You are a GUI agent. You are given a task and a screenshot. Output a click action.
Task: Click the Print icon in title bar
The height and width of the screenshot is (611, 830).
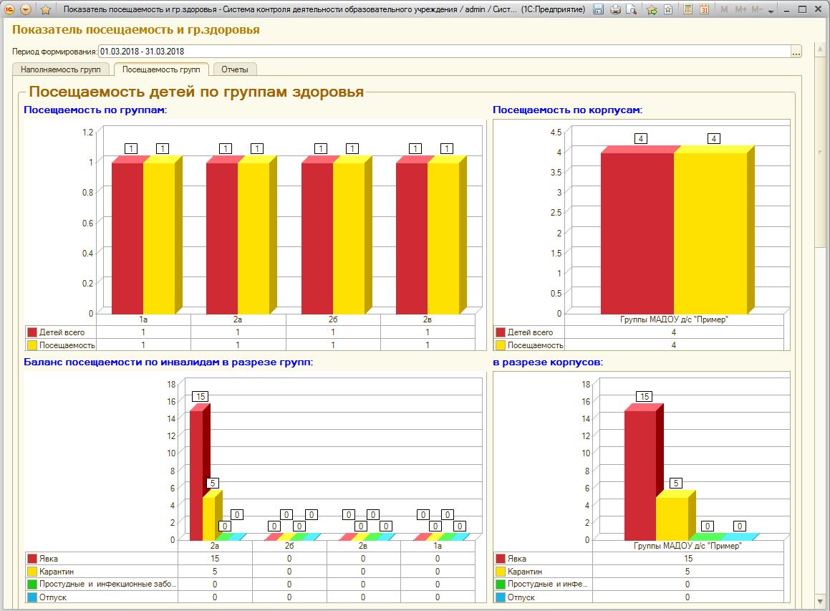(x=615, y=9)
